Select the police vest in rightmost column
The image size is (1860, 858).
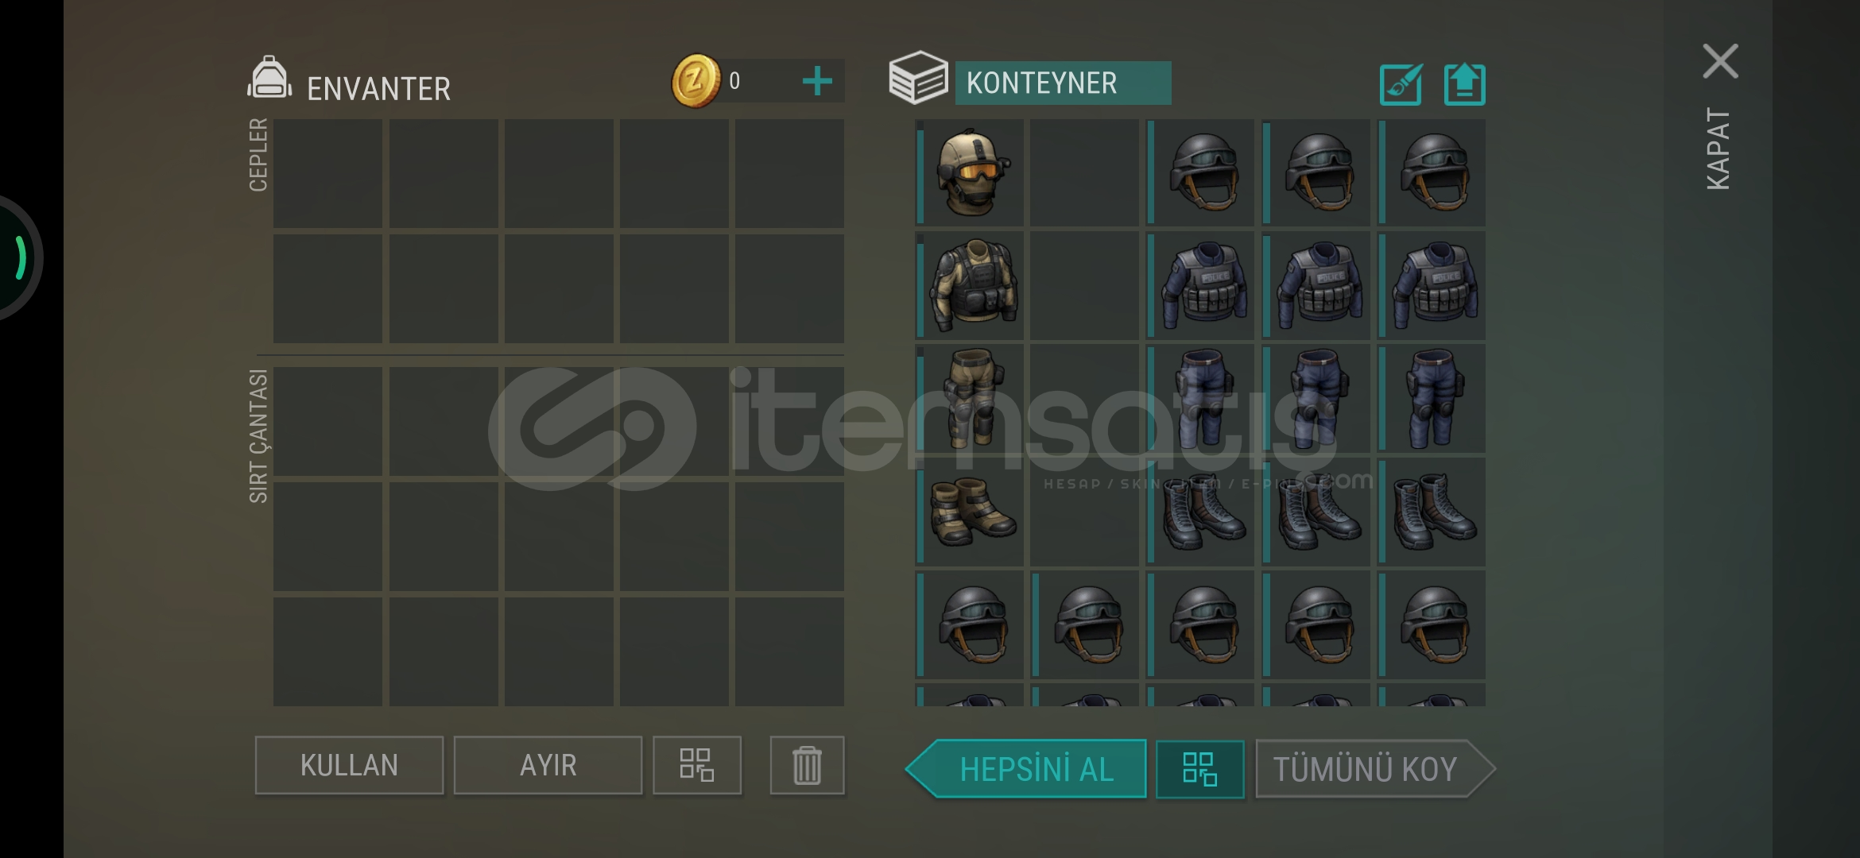pyautogui.click(x=1432, y=286)
